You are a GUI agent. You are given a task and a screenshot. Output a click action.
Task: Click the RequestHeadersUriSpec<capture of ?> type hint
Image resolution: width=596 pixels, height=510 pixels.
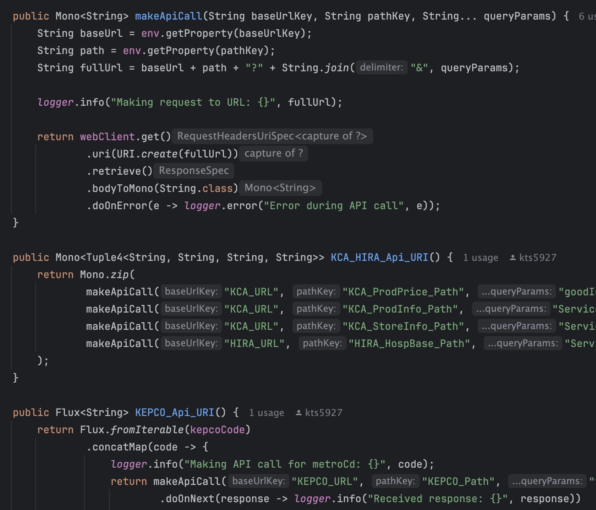[x=272, y=136]
